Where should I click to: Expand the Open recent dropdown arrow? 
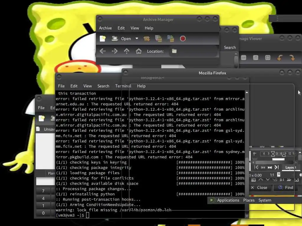[x=137, y=39]
